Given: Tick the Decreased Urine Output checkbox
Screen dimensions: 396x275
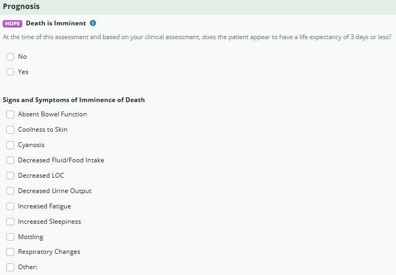Looking at the screenshot, I should point(10,191).
